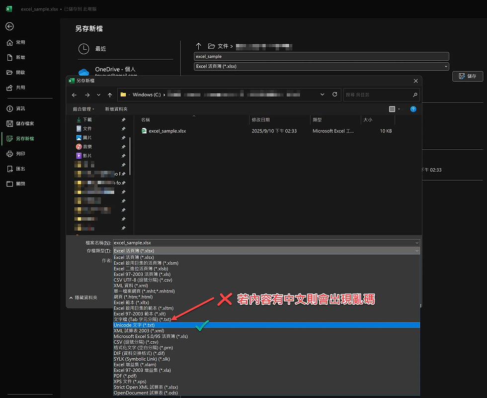
Task: Choose XML 資料 (*.xml) type
Action: coord(131,286)
